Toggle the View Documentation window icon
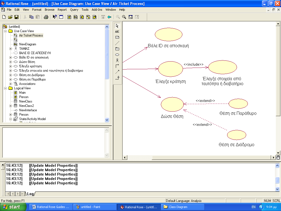Viewport: 281px width, 211px height. (61, 17)
